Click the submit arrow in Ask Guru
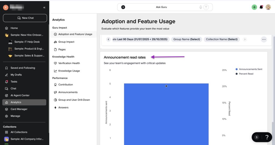This screenshot has height=145, width=275. (206, 7)
